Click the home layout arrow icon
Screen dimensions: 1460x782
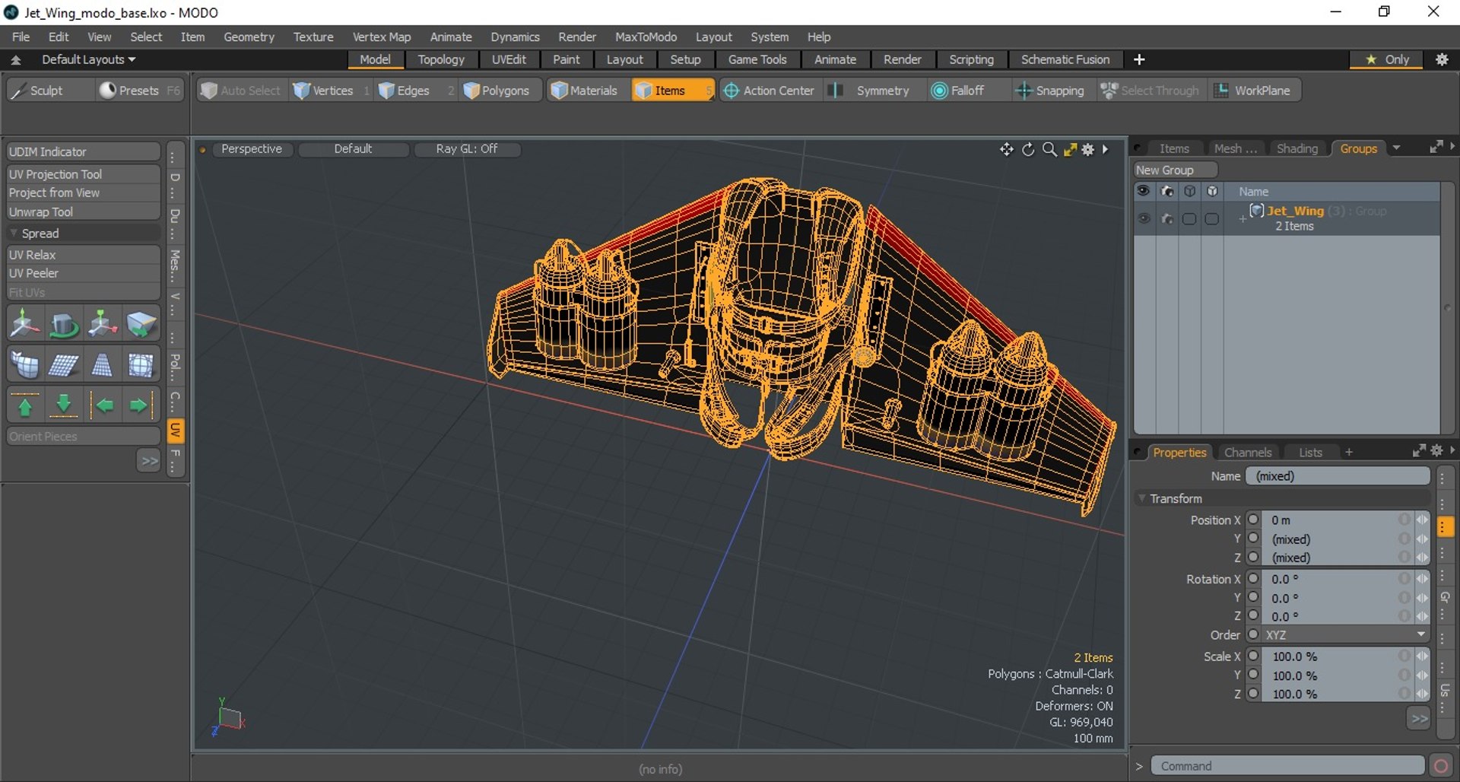[15, 59]
